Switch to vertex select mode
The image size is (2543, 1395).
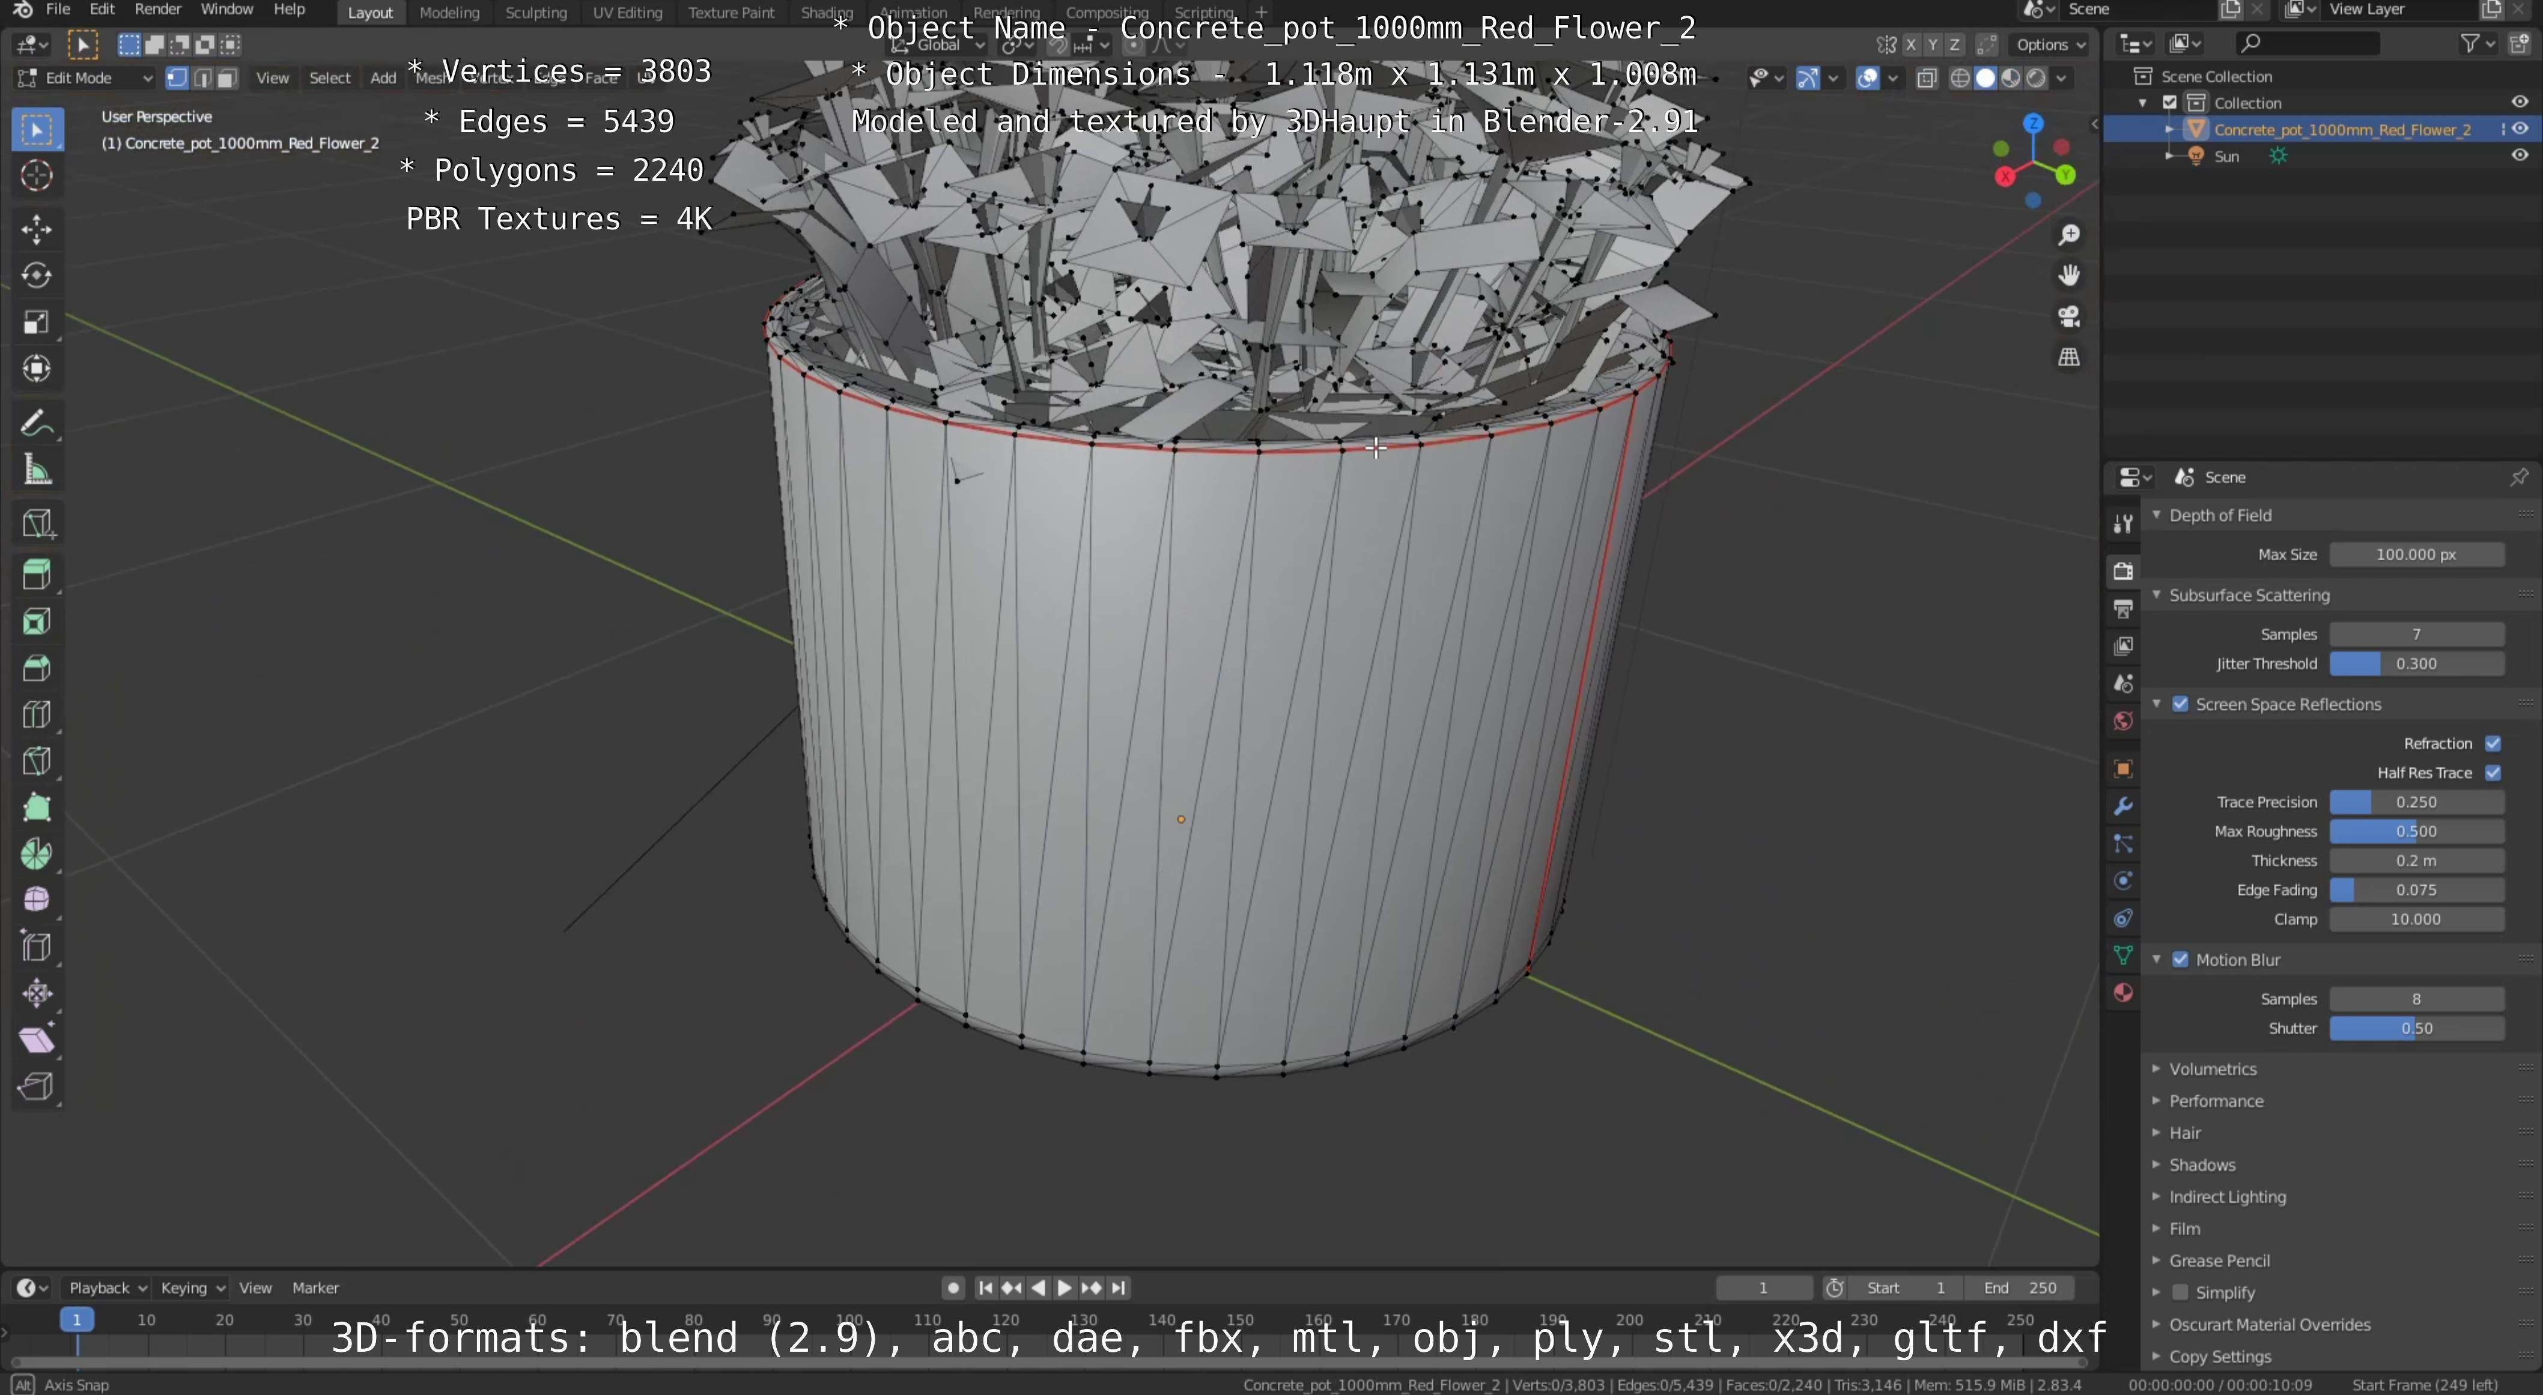(x=177, y=78)
